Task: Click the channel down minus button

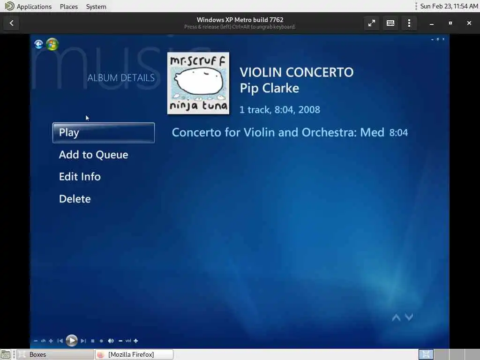Action: (x=36, y=341)
